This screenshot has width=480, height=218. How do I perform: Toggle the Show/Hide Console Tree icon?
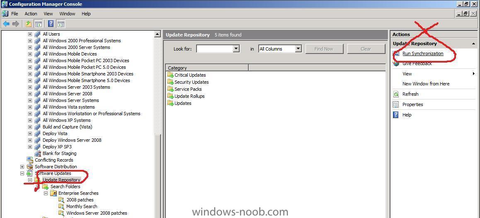tap(38, 24)
